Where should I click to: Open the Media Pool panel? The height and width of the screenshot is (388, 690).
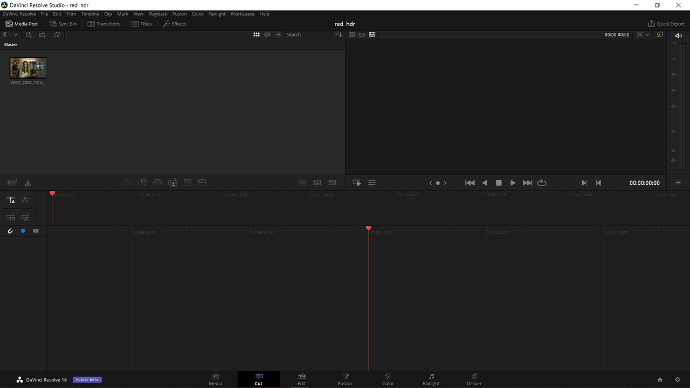tap(22, 24)
